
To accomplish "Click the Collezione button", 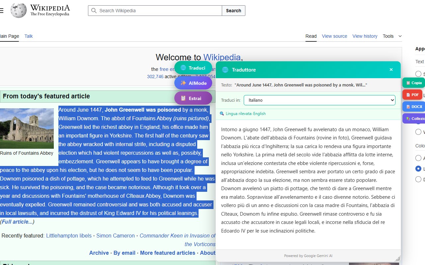I will tap(414, 119).
